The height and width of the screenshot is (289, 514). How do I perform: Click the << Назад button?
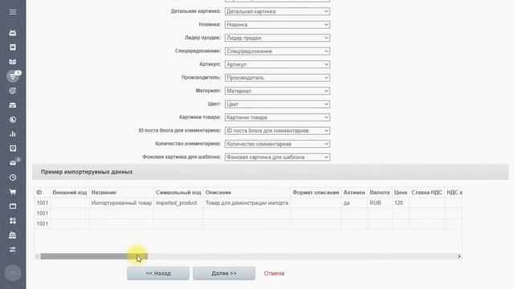[158, 273]
